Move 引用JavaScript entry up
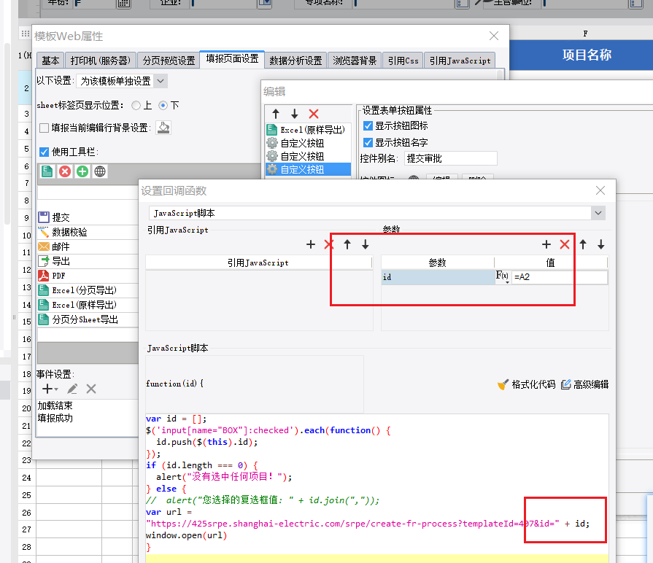The height and width of the screenshot is (563, 653). (x=347, y=244)
